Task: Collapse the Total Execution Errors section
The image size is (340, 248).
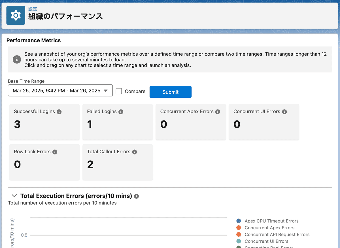Action: (14, 196)
